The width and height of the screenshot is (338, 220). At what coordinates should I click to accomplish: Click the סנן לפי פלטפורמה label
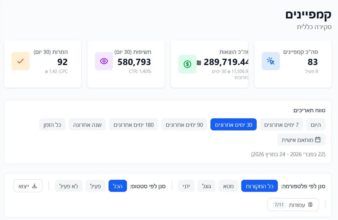click(x=303, y=186)
